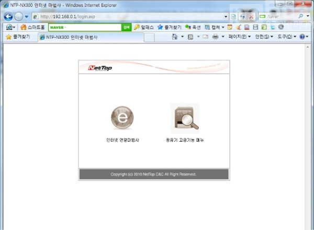Click the 인터넷 연결마법사 globe icon
The image size is (314, 230).
122,118
